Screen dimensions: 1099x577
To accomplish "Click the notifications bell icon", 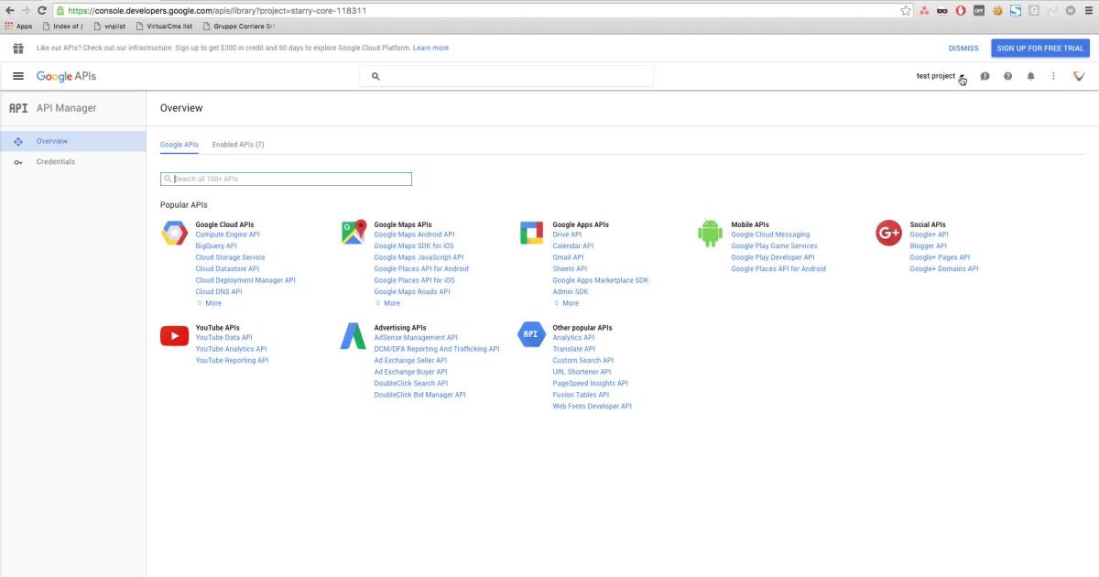I will 1030,76.
